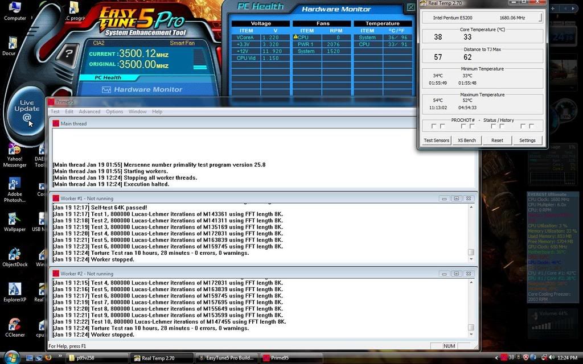Tick the first PROCHOT# status checkbox
Screen dimensions: 583x364
click(434, 126)
